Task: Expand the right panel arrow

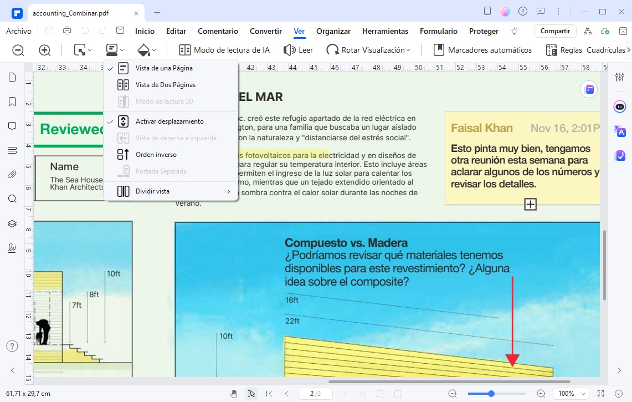Action: (619, 370)
